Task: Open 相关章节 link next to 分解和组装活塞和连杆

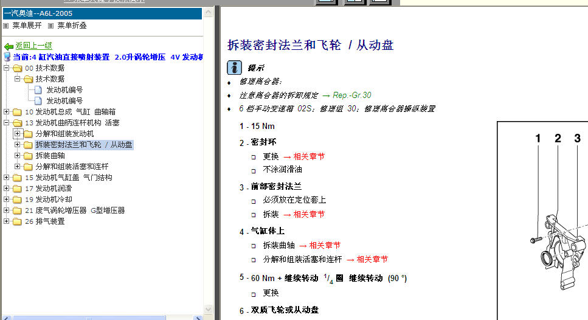Action: (372, 259)
